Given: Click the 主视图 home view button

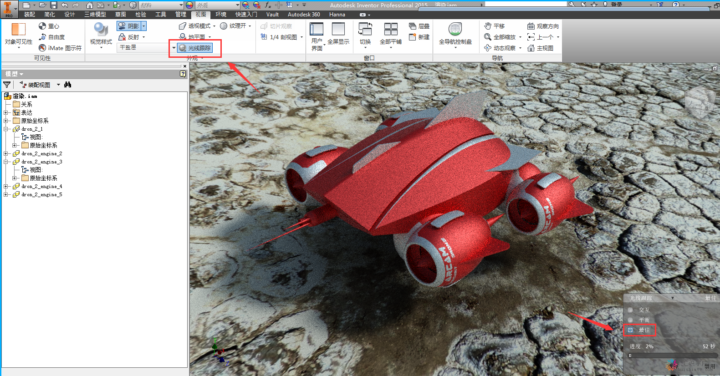Looking at the screenshot, I should [x=541, y=48].
